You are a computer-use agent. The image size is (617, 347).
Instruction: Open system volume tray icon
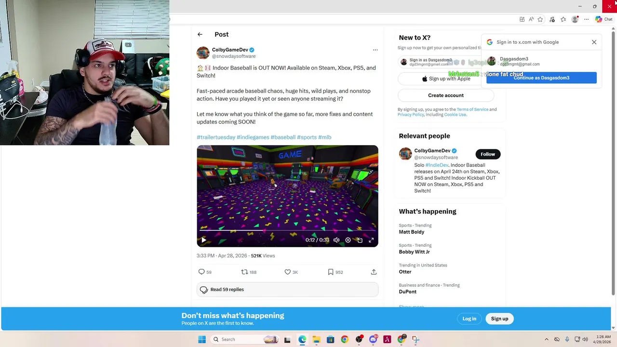click(585, 339)
